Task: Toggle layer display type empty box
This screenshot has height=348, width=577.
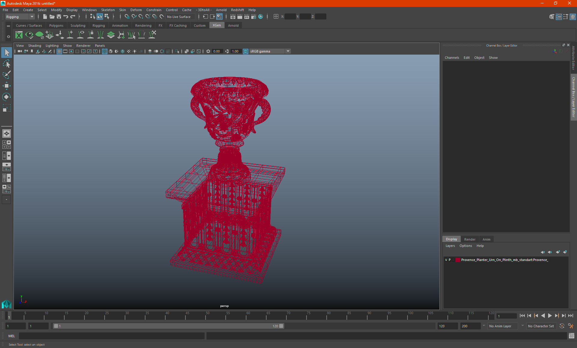Action: click(x=453, y=260)
